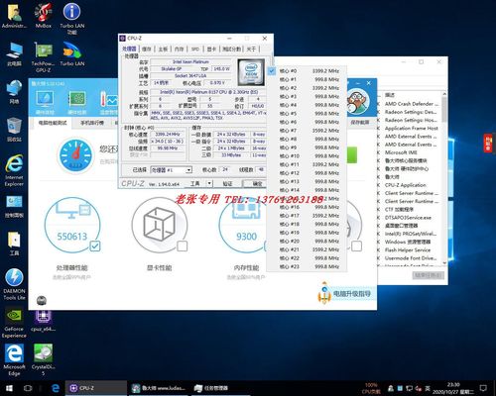
Task: Switch to the 关于 tab in CPU-Z
Action: 251,49
